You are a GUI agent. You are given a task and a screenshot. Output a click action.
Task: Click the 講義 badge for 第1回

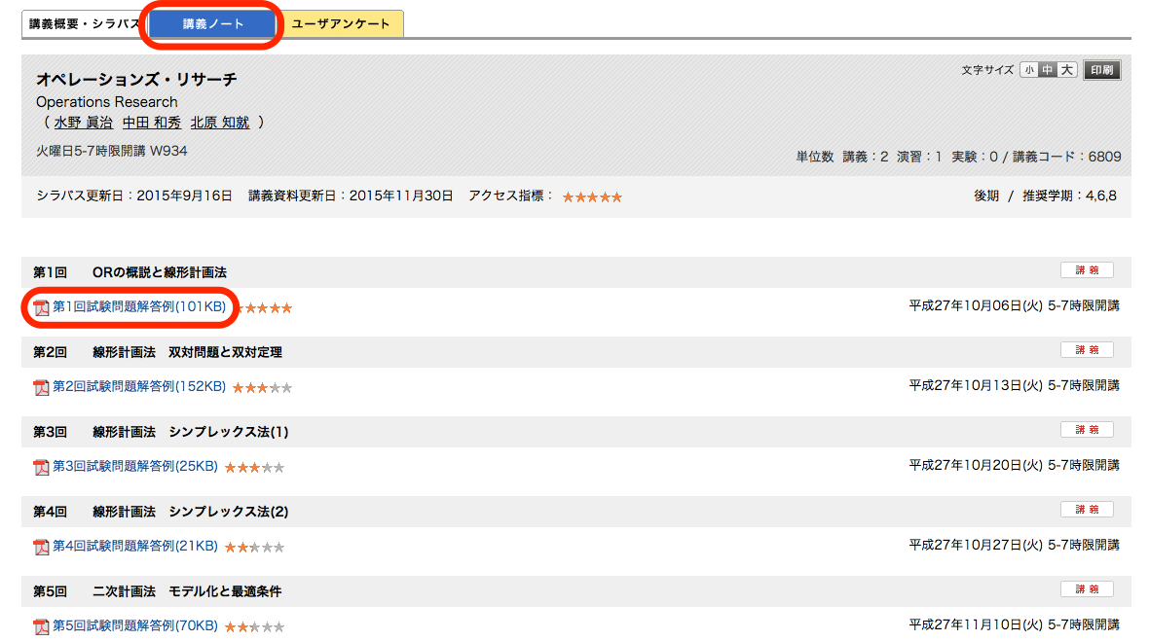point(1087,270)
